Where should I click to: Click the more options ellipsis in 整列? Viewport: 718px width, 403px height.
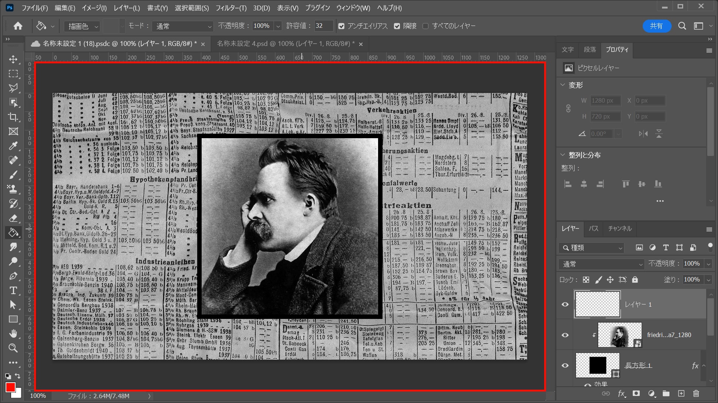click(660, 201)
